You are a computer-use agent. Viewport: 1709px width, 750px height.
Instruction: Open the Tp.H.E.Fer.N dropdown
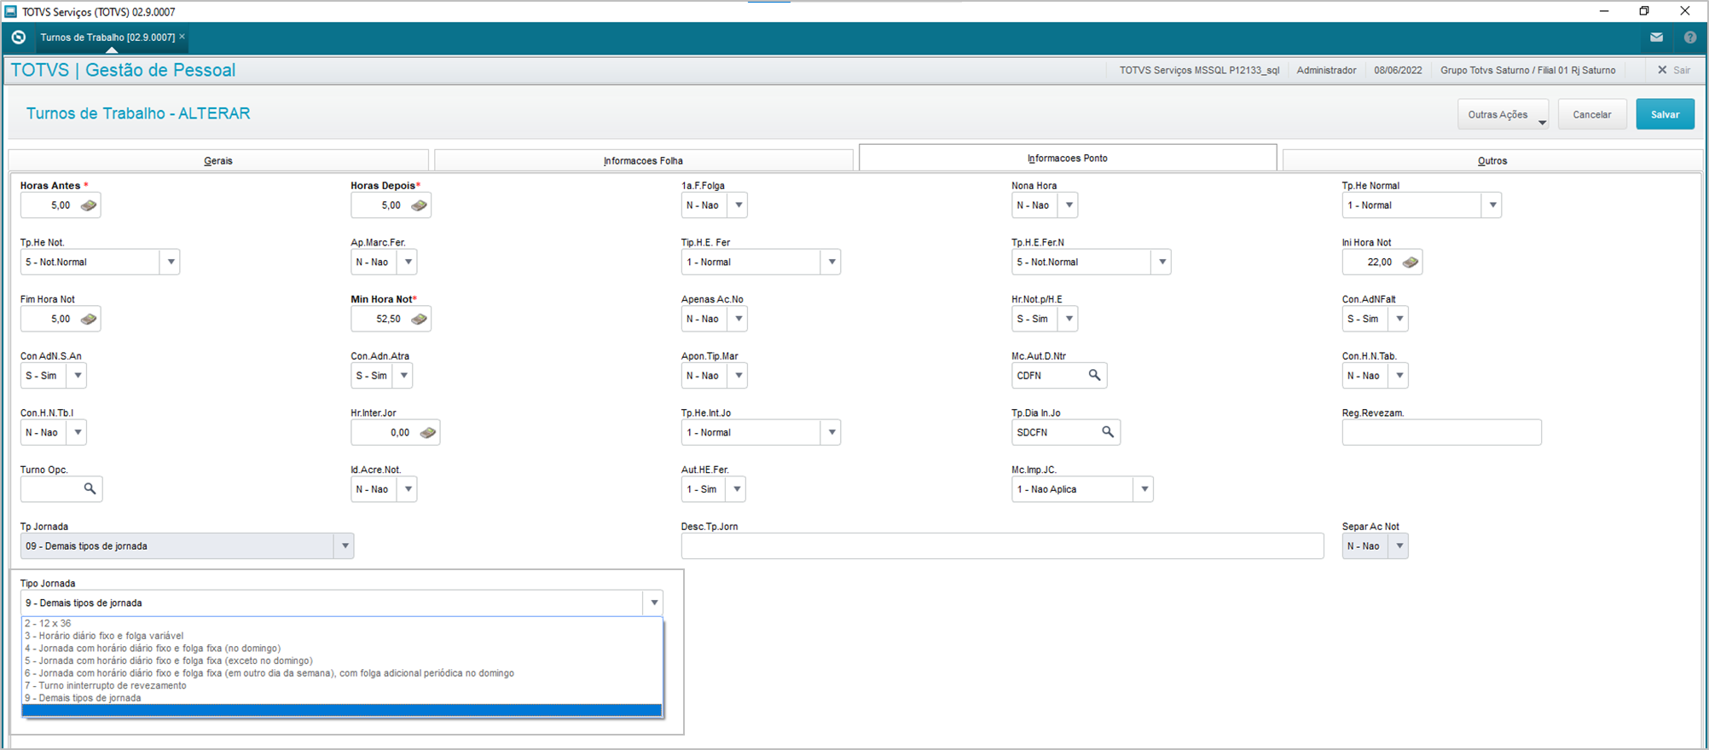[x=1162, y=262]
